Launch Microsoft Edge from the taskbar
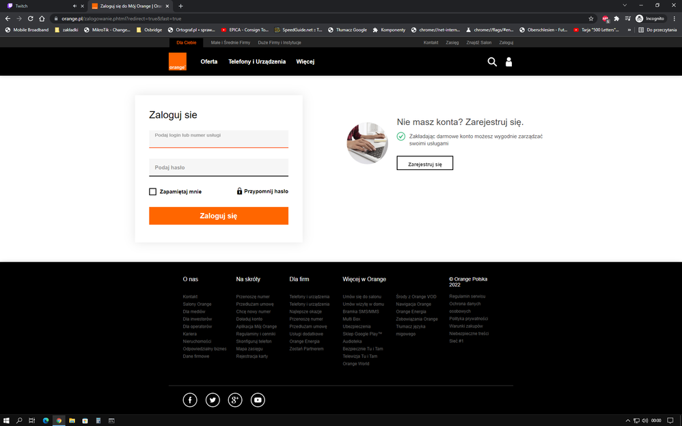Viewport: 682px width, 426px height. (45, 421)
